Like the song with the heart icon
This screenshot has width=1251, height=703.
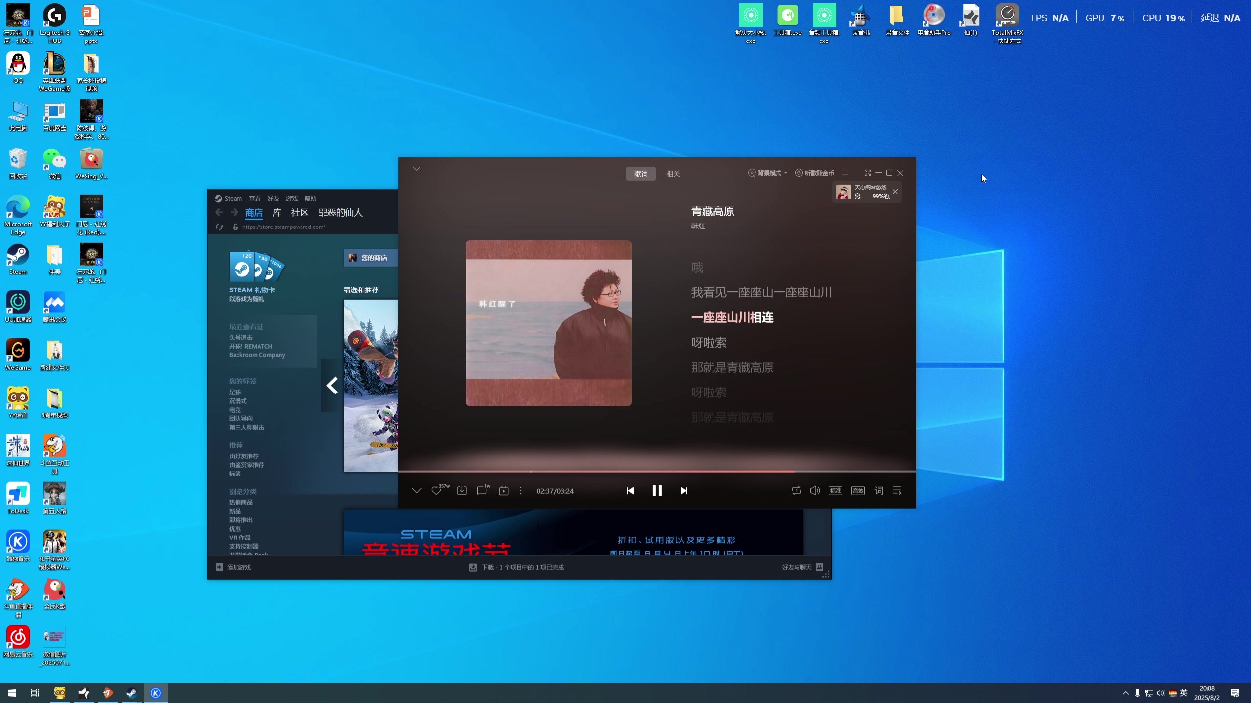(x=436, y=491)
